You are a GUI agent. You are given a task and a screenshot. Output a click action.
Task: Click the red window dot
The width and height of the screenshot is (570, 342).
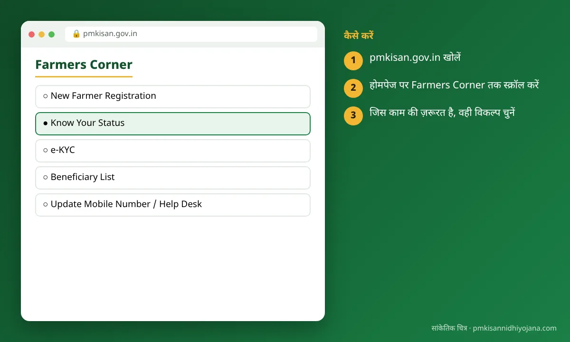tap(32, 34)
